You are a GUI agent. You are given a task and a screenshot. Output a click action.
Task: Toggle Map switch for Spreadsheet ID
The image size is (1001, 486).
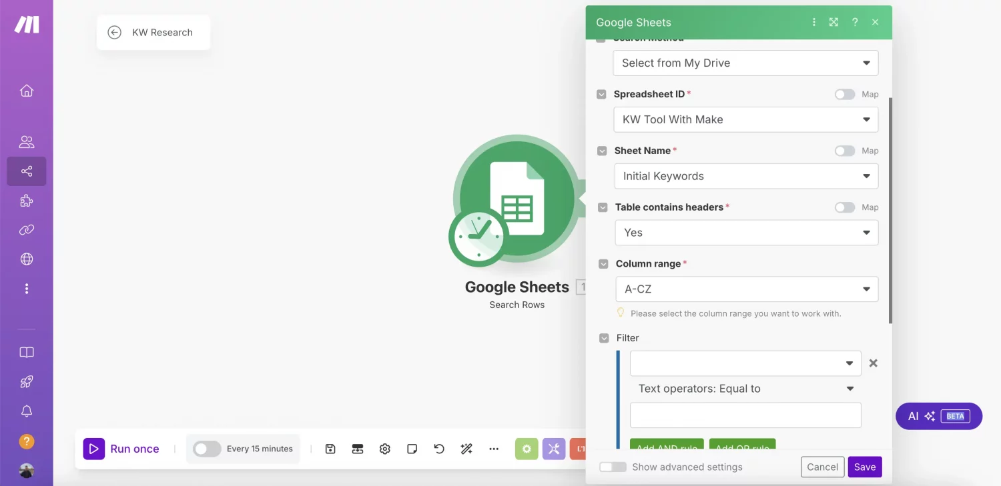click(845, 94)
